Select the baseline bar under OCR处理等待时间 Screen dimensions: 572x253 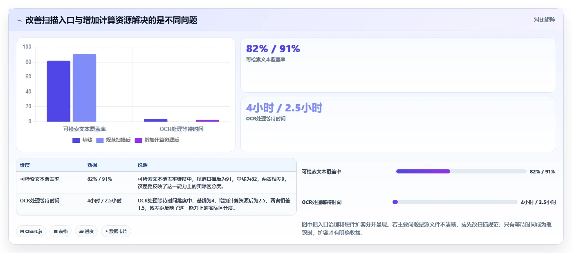[156, 120]
